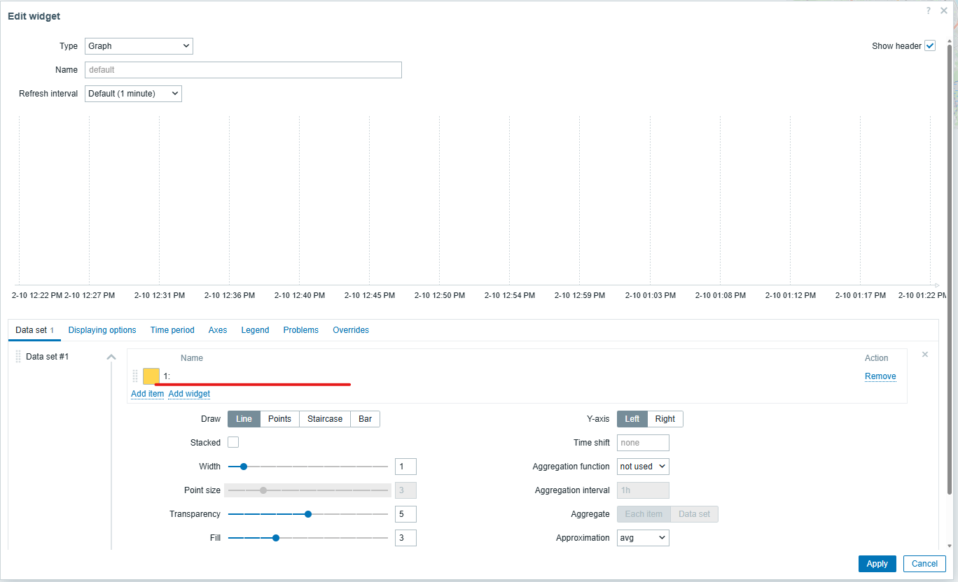Click the Apply button

(877, 564)
